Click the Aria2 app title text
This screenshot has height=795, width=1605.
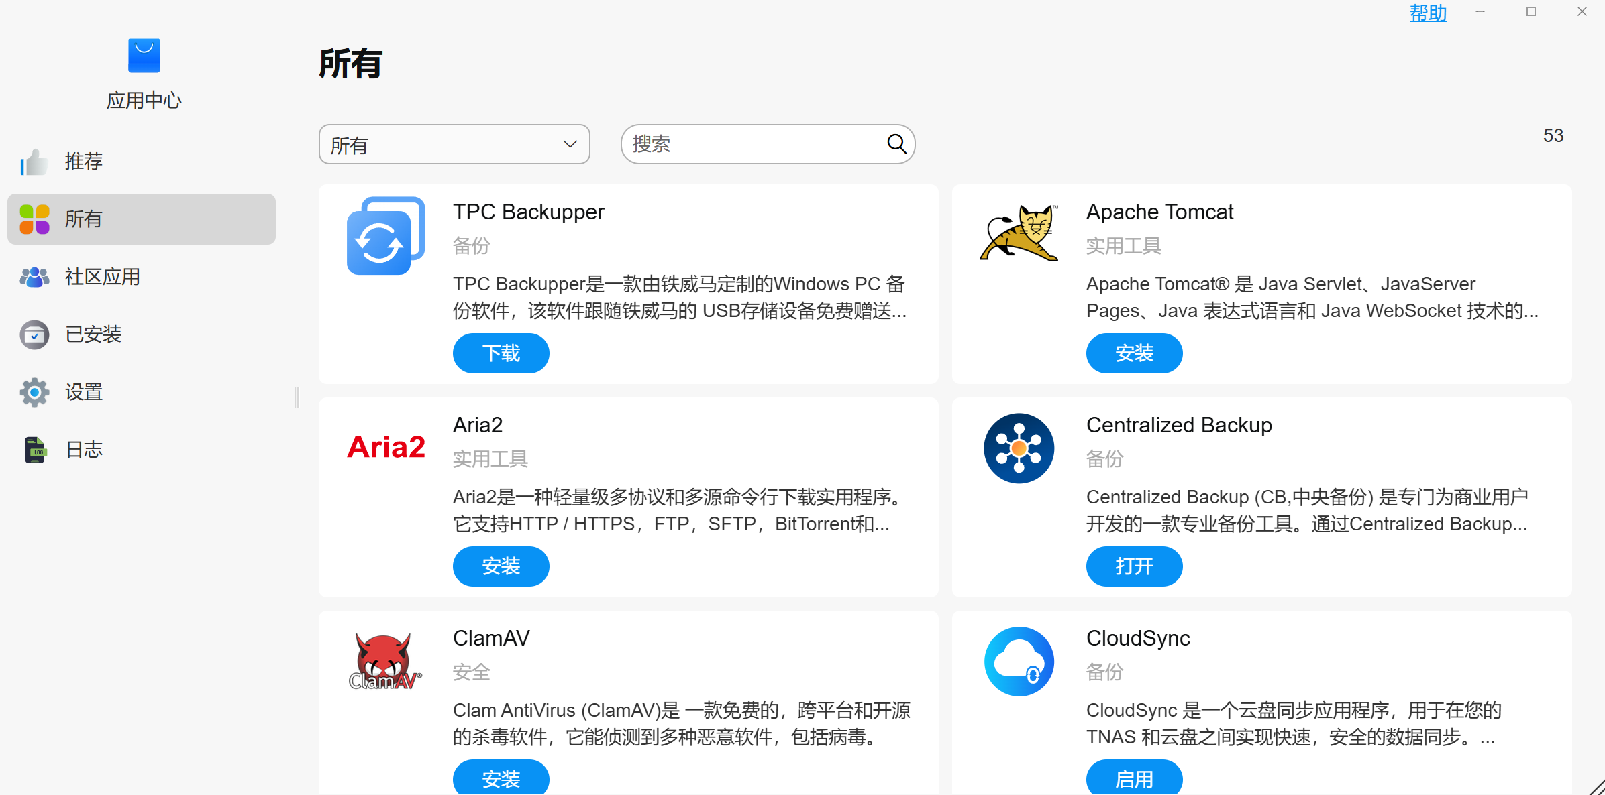pyautogui.click(x=478, y=425)
